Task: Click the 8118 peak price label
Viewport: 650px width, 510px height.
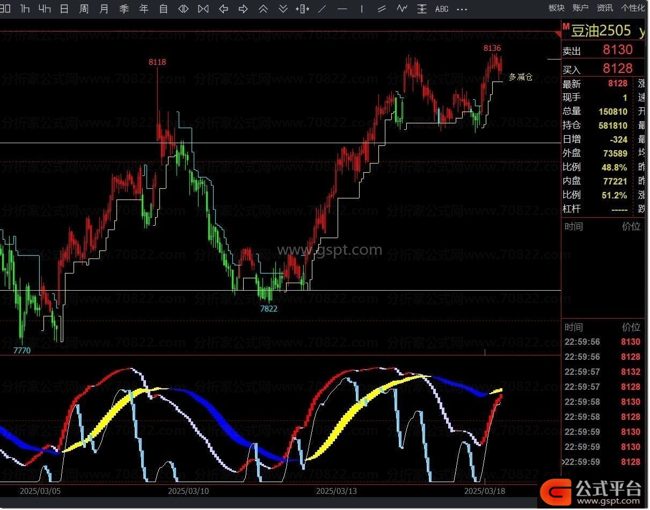Action: coord(157,62)
